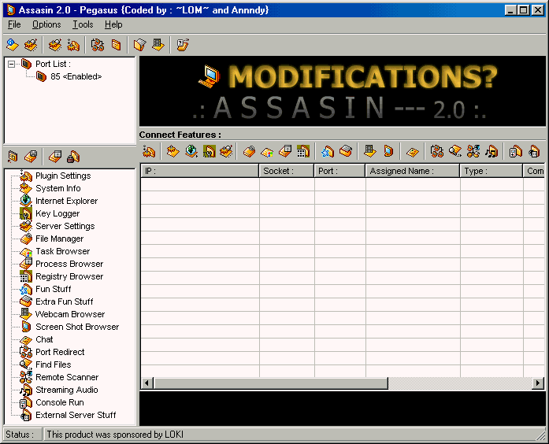The image size is (549, 444).
Task: Click the IP column header
Action: click(x=199, y=171)
